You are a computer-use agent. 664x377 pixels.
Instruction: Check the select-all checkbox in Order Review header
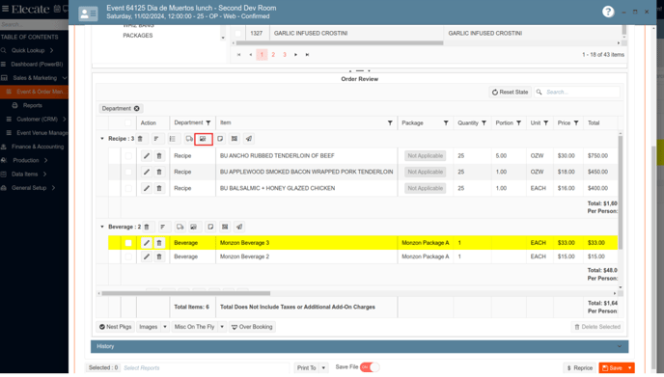[x=128, y=123]
